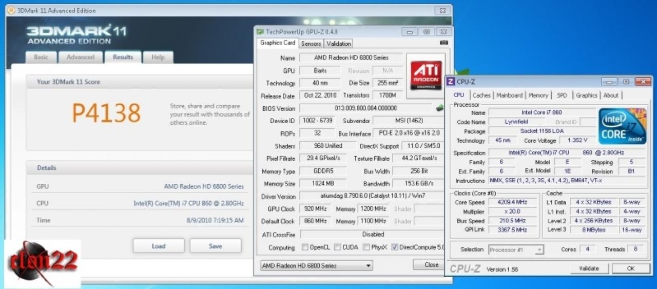Screen dimensions: 657x289
Task: Click the Driver Version field atiumdag 8.790.6.0
Action: coord(372,196)
